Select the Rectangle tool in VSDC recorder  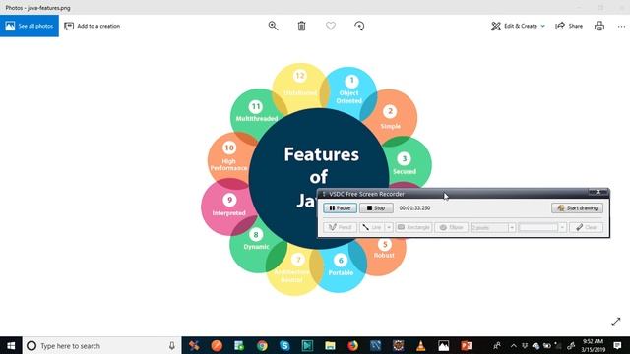413,227
